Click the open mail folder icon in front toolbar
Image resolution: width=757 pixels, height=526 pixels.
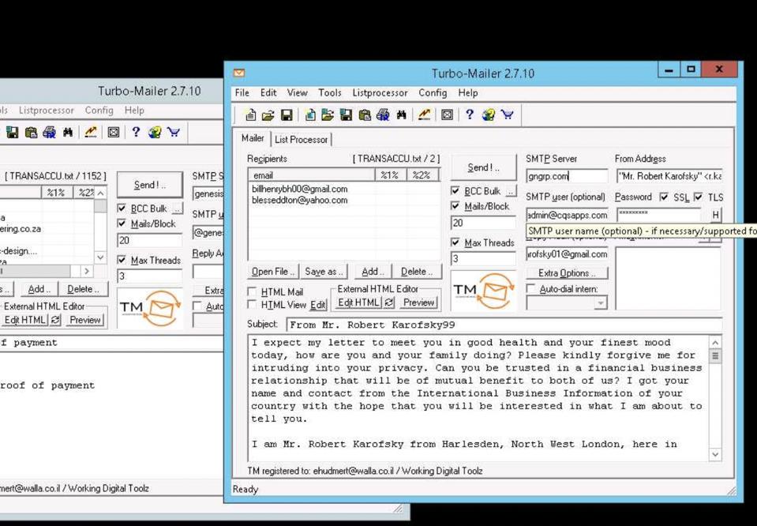[268, 115]
